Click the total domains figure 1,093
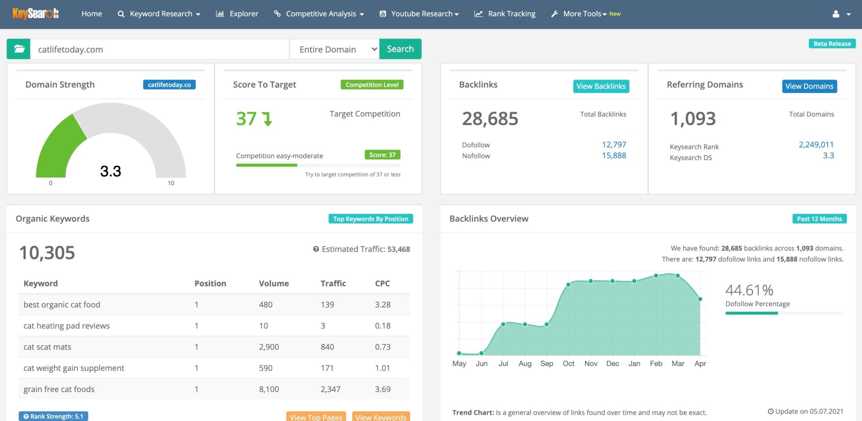Viewport: 862px width, 421px height. [x=693, y=119]
